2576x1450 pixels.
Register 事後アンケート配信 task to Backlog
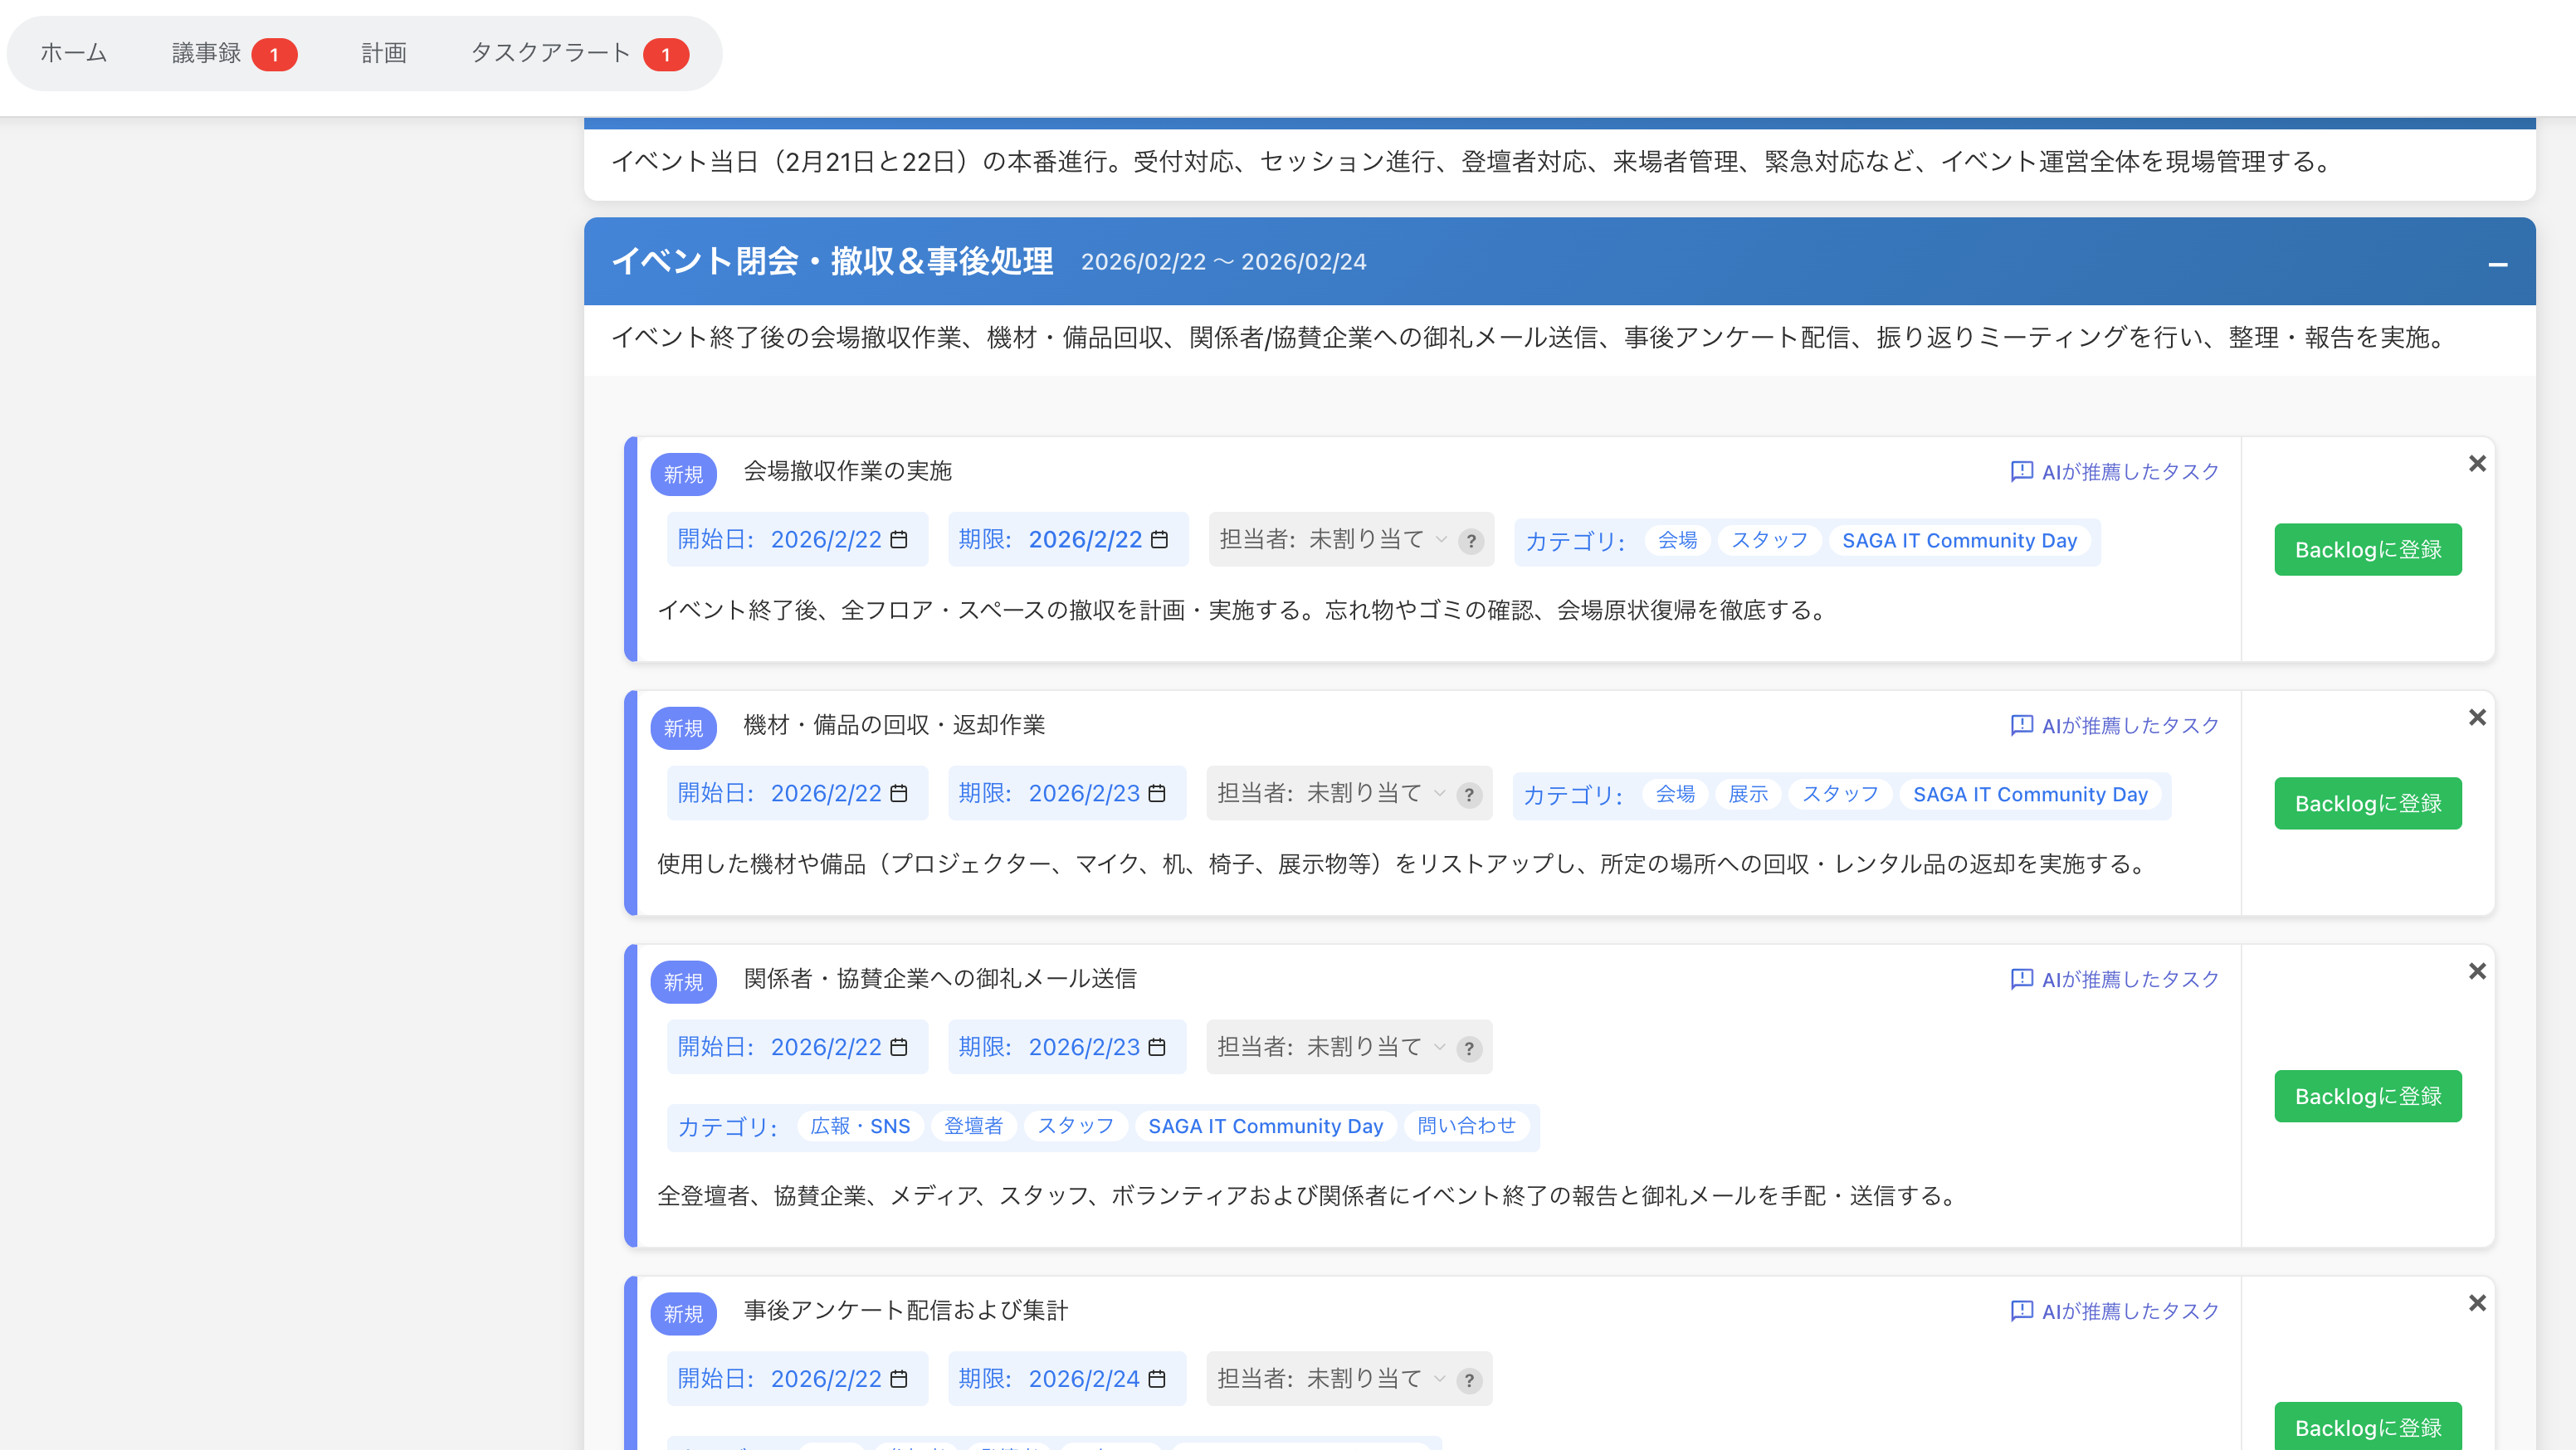2368,1427
